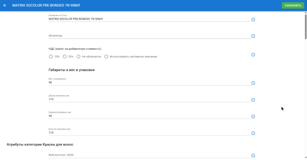
Task: Show info for НДС section
Action: coord(253,55)
